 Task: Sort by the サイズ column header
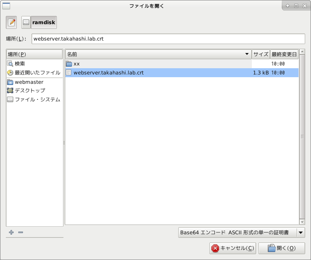click(261, 54)
